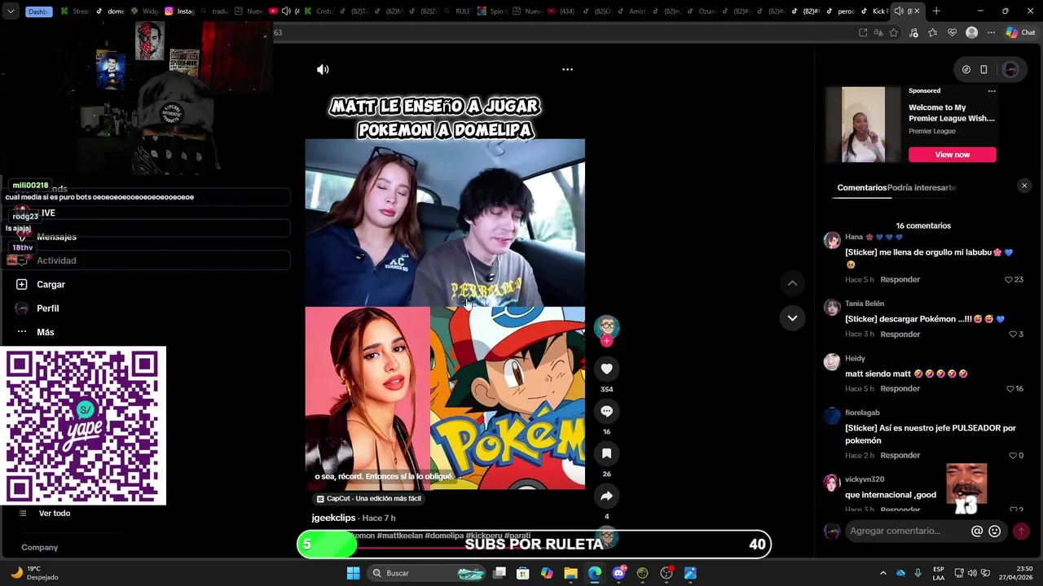Open the Favorites list icon
The image size is (1043, 586).
[x=932, y=33]
